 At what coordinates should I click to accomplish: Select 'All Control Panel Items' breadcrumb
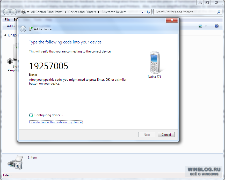(47, 12)
